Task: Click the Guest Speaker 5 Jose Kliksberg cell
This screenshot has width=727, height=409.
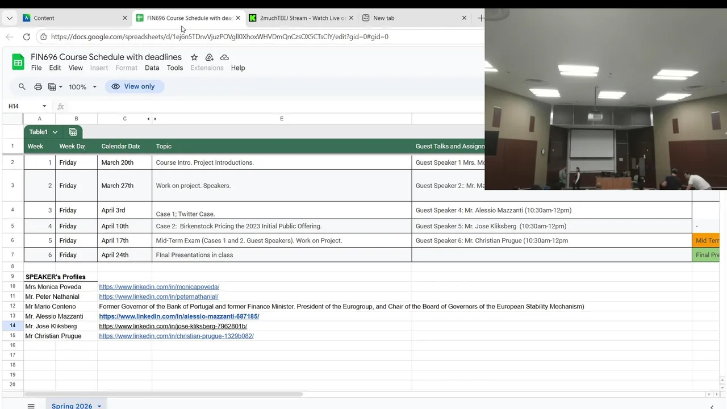Action: (551, 226)
